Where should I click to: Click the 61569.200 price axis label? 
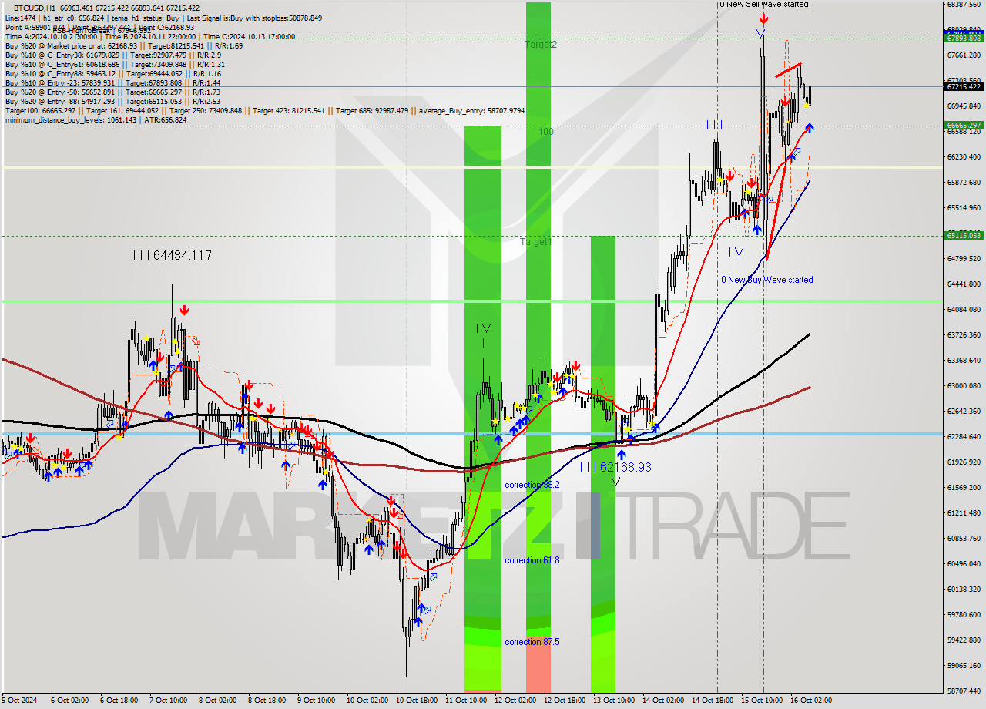964,487
